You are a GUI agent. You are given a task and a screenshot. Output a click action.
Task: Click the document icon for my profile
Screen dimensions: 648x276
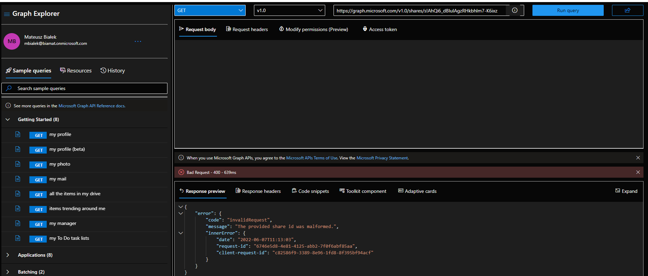pyautogui.click(x=18, y=134)
